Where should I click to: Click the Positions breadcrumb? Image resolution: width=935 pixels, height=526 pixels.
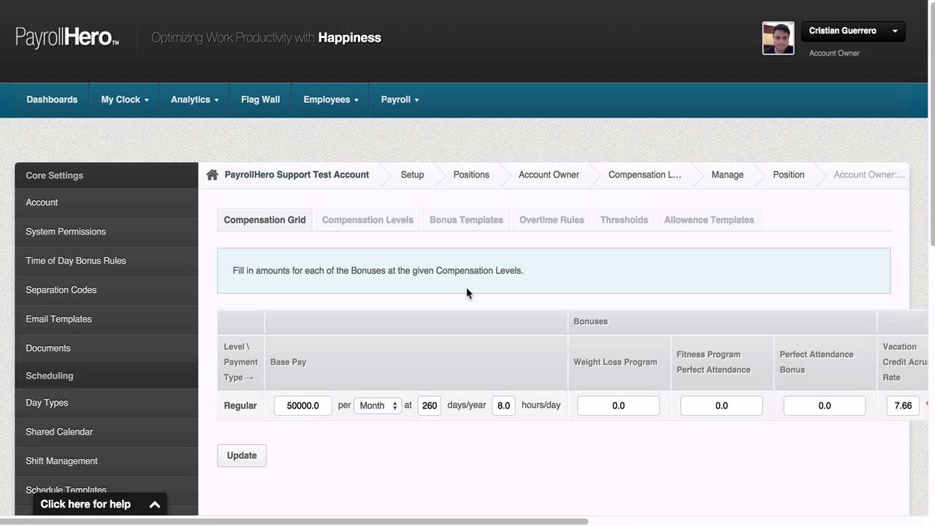(x=471, y=175)
